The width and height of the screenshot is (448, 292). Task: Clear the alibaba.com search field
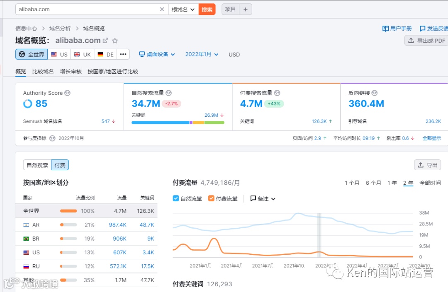tap(162, 10)
